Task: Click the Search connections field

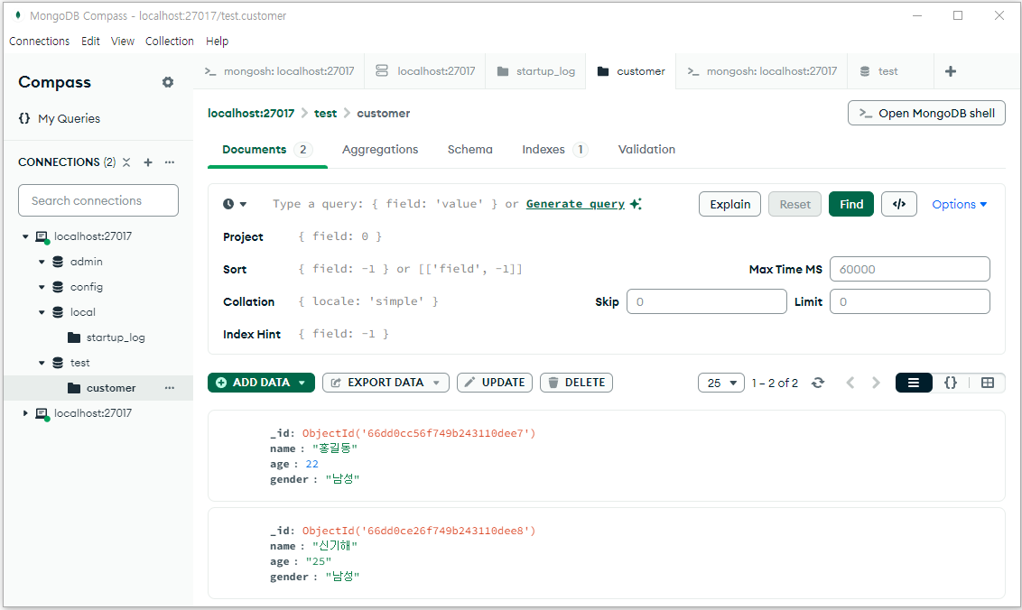Action: coord(98,200)
